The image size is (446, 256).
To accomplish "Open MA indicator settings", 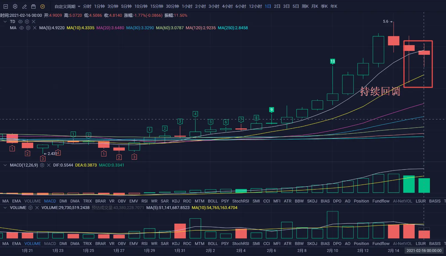I will pyautogui.click(x=28, y=28).
